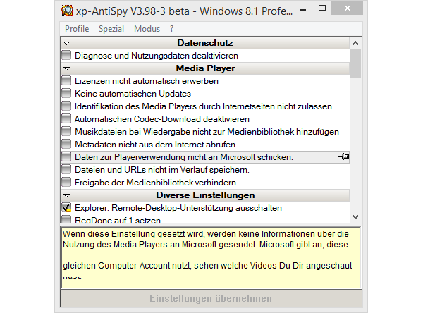The width and height of the screenshot is (423, 313).
Task: Select the text 'Keine automatischen Updates'
Action: (x=133, y=94)
